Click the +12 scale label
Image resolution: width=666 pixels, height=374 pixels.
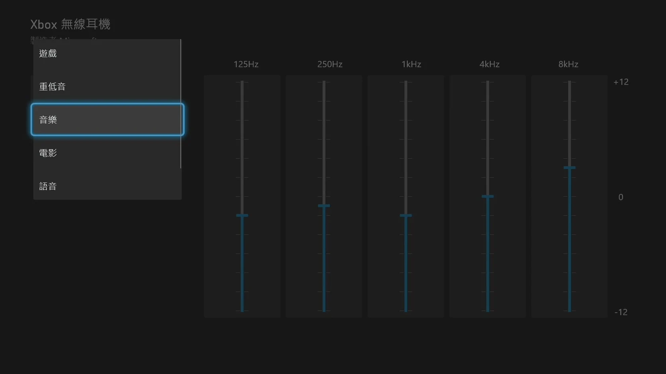(621, 82)
